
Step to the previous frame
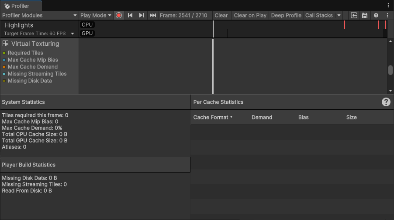[130, 15]
